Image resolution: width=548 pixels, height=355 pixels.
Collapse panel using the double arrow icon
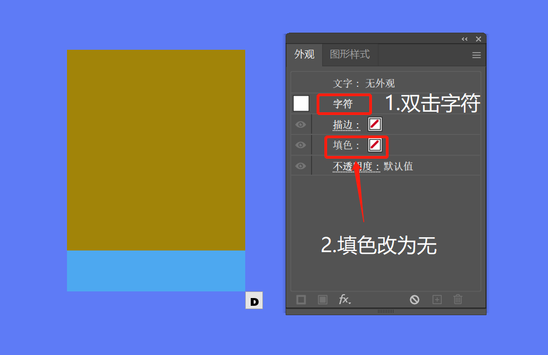click(464, 39)
